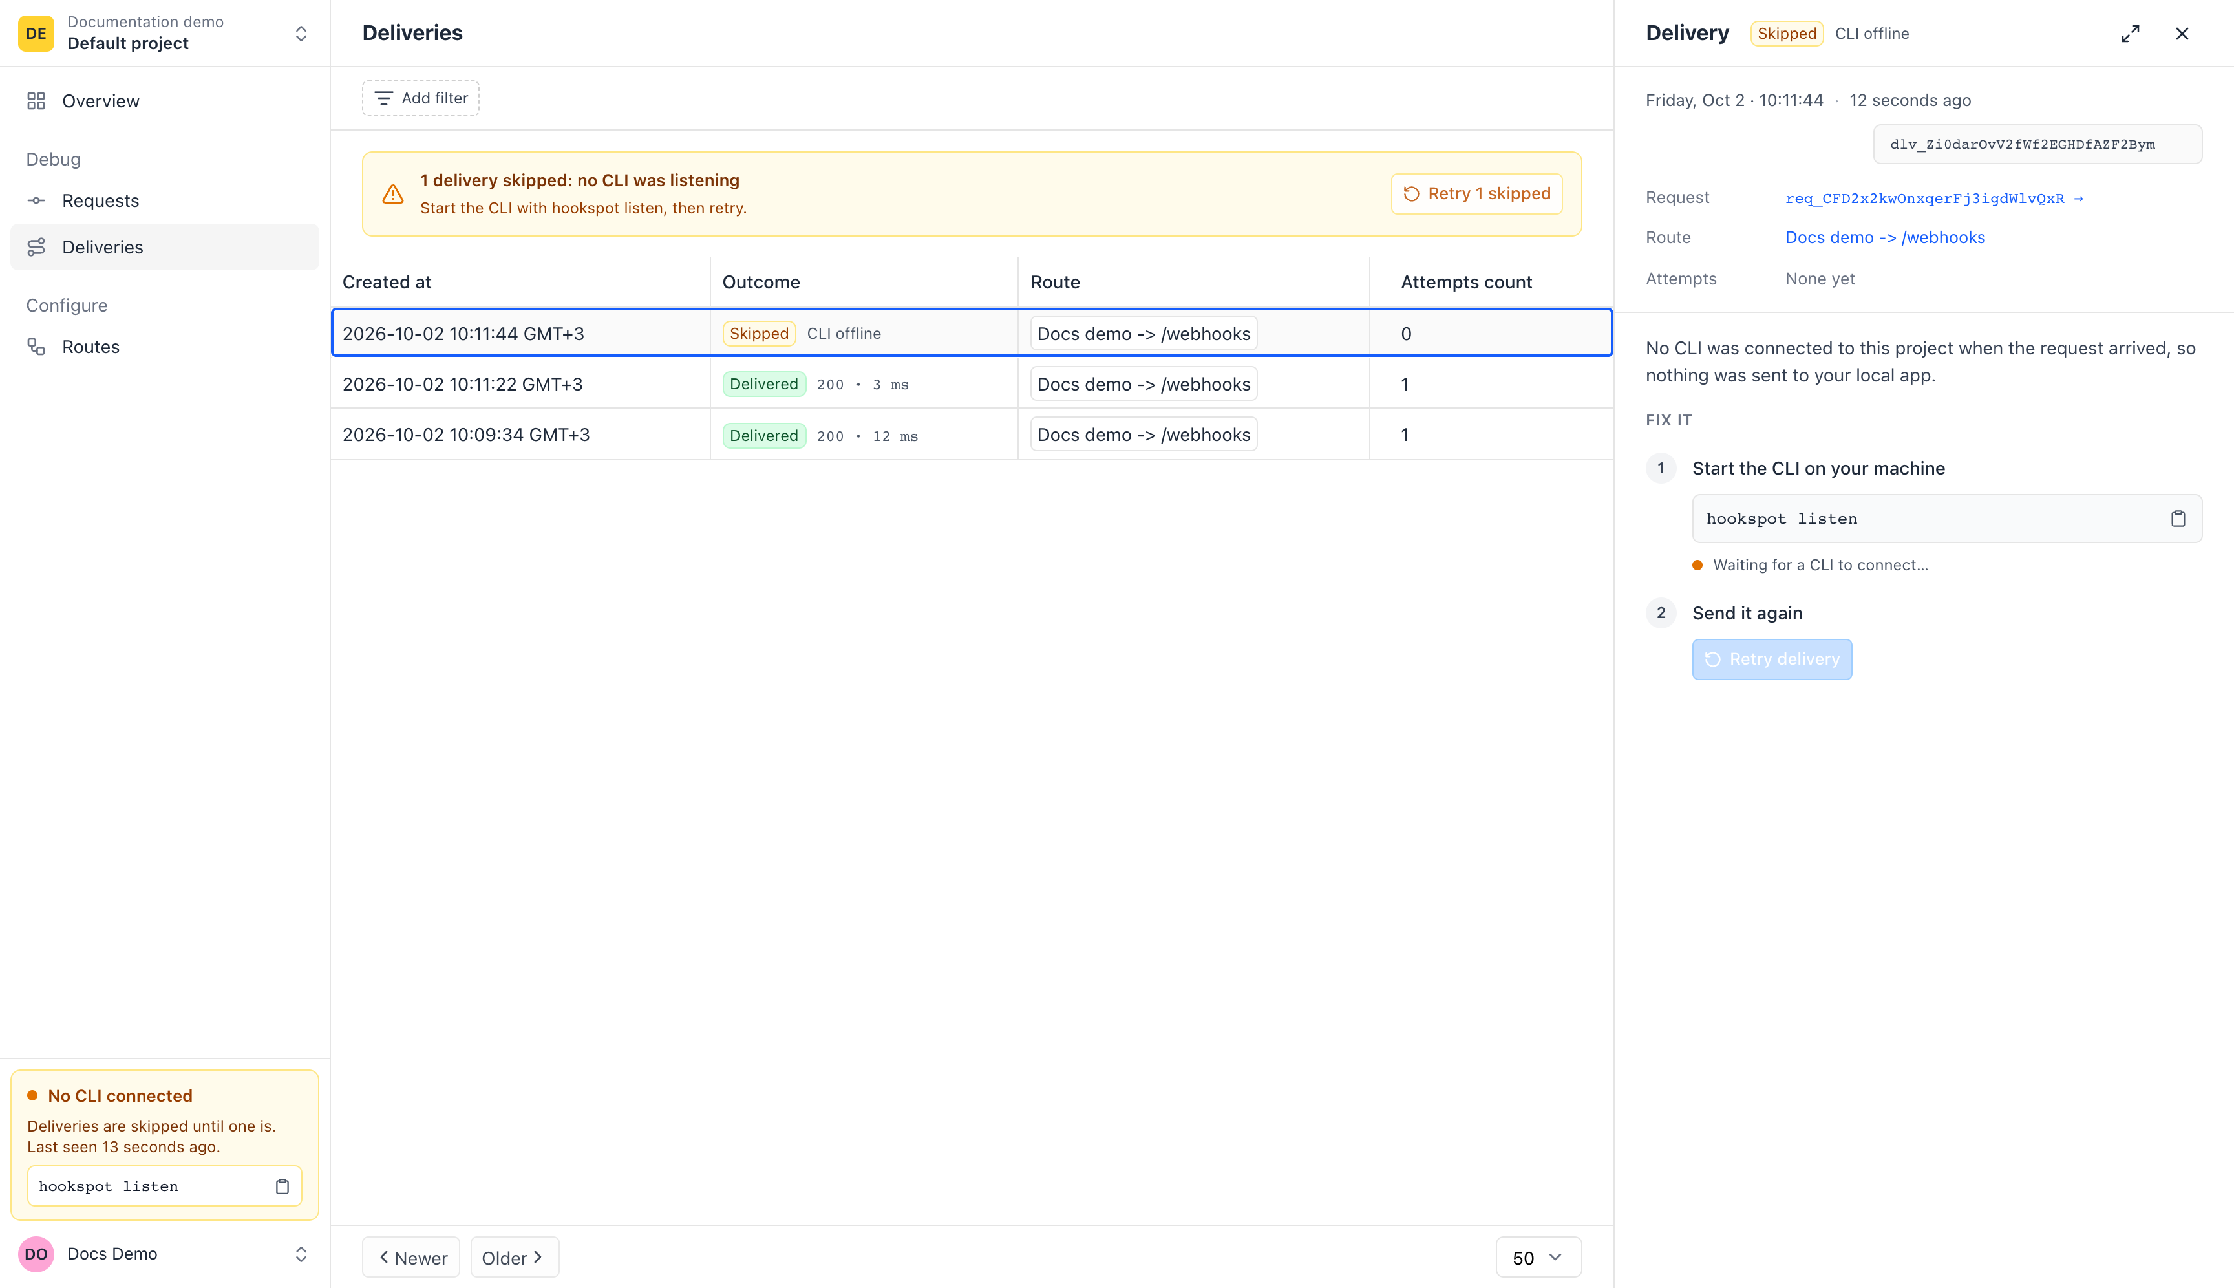Click the DO user avatar
2234x1288 pixels.
point(36,1254)
